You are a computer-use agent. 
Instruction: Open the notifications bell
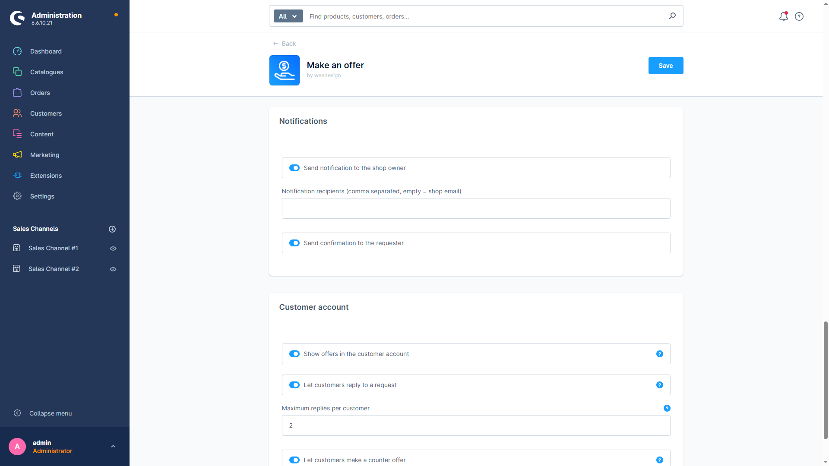coord(783,16)
